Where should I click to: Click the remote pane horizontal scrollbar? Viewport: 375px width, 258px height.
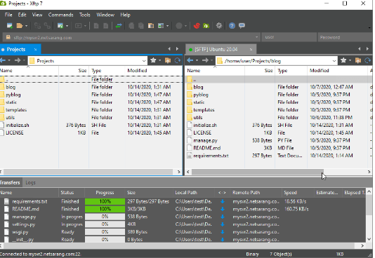click(x=258, y=172)
